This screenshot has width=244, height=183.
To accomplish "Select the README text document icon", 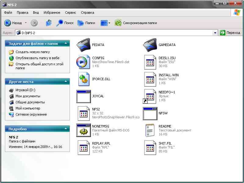I will coord(150,130).
